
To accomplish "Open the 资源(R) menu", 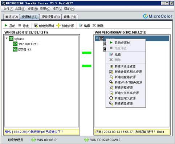I will [33, 9].
